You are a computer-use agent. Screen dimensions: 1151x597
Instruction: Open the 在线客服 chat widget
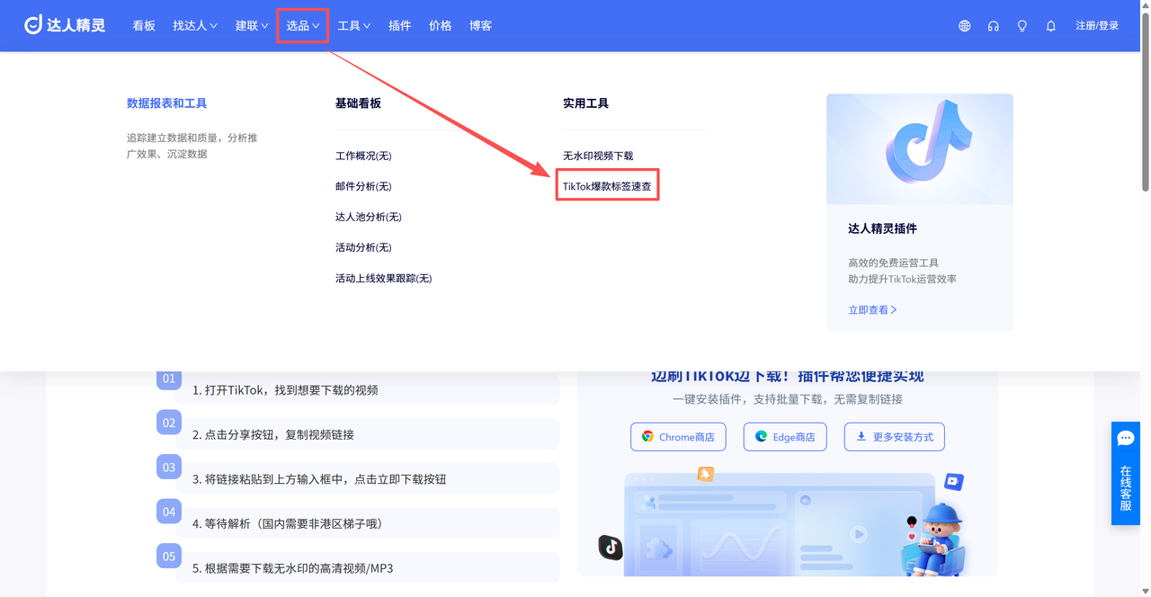click(1125, 473)
